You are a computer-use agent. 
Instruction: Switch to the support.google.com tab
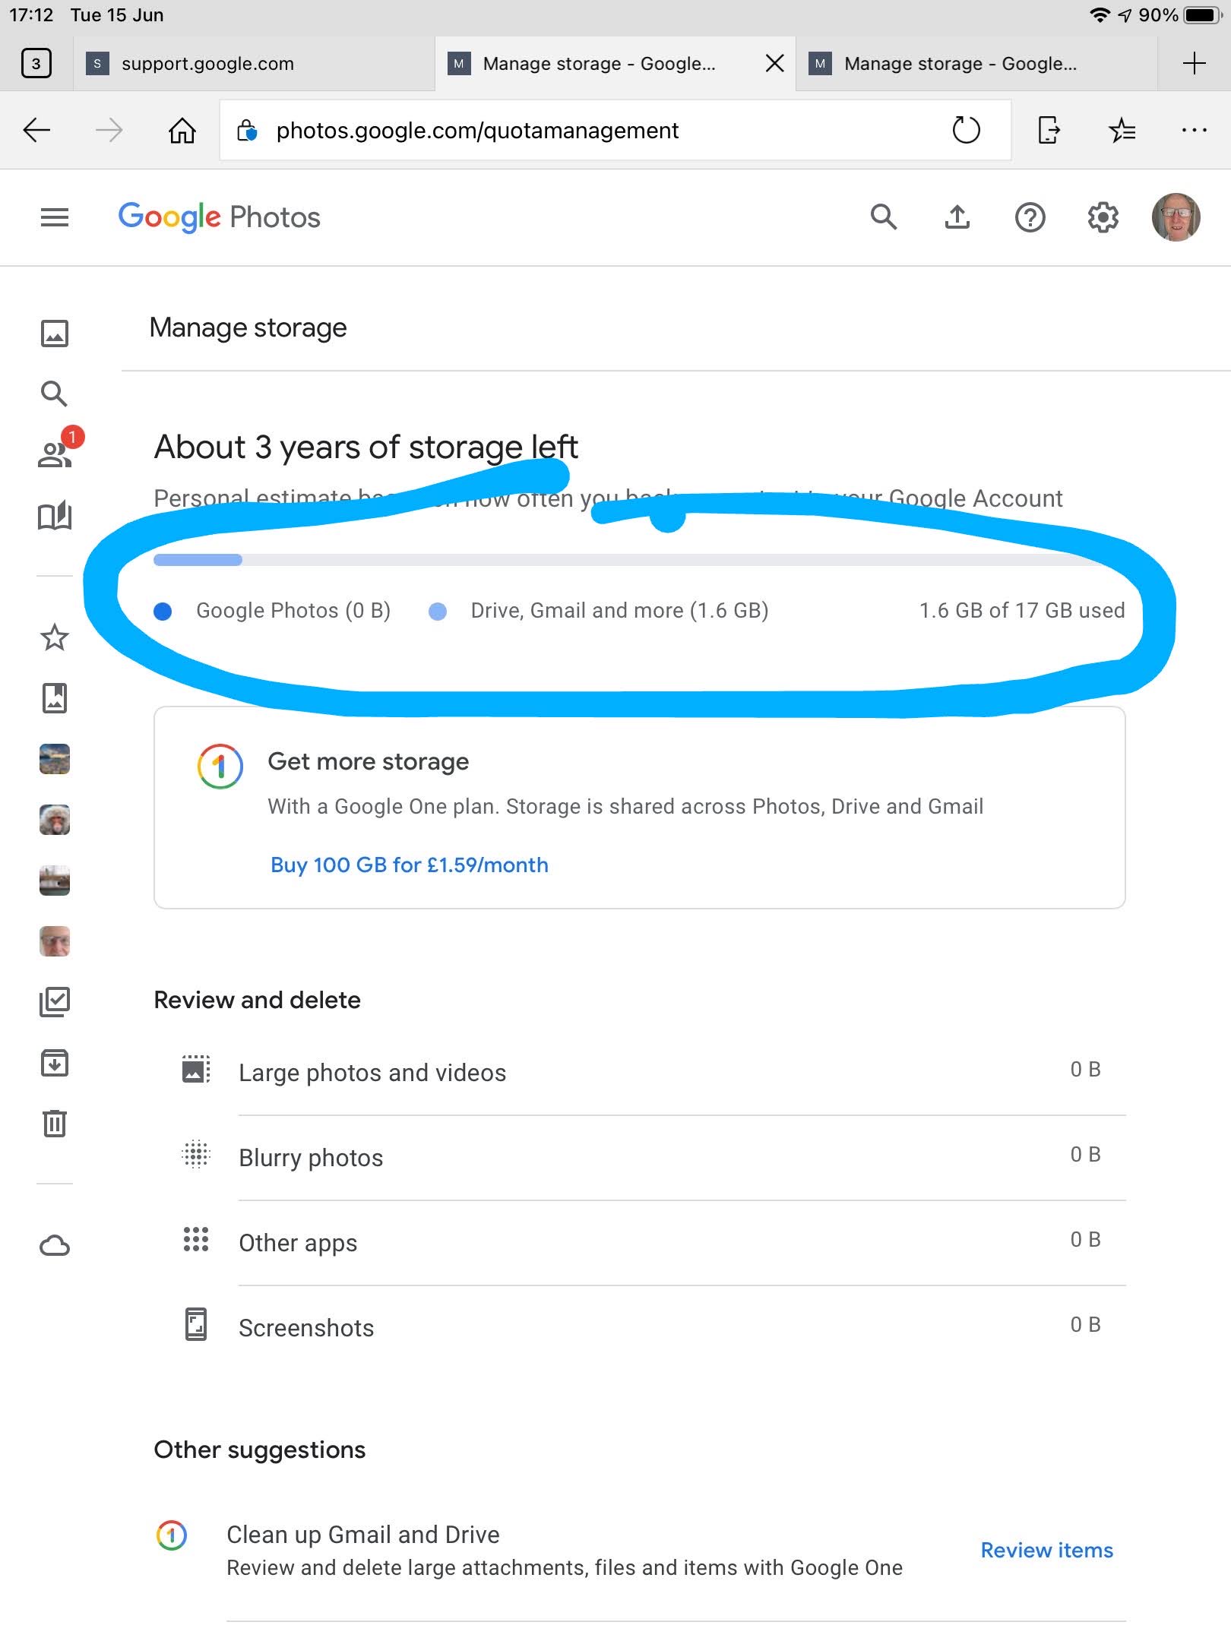point(254,63)
